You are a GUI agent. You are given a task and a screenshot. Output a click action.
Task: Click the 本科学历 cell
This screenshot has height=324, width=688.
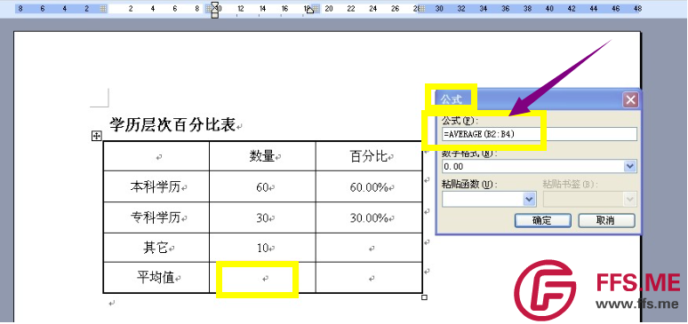(156, 186)
